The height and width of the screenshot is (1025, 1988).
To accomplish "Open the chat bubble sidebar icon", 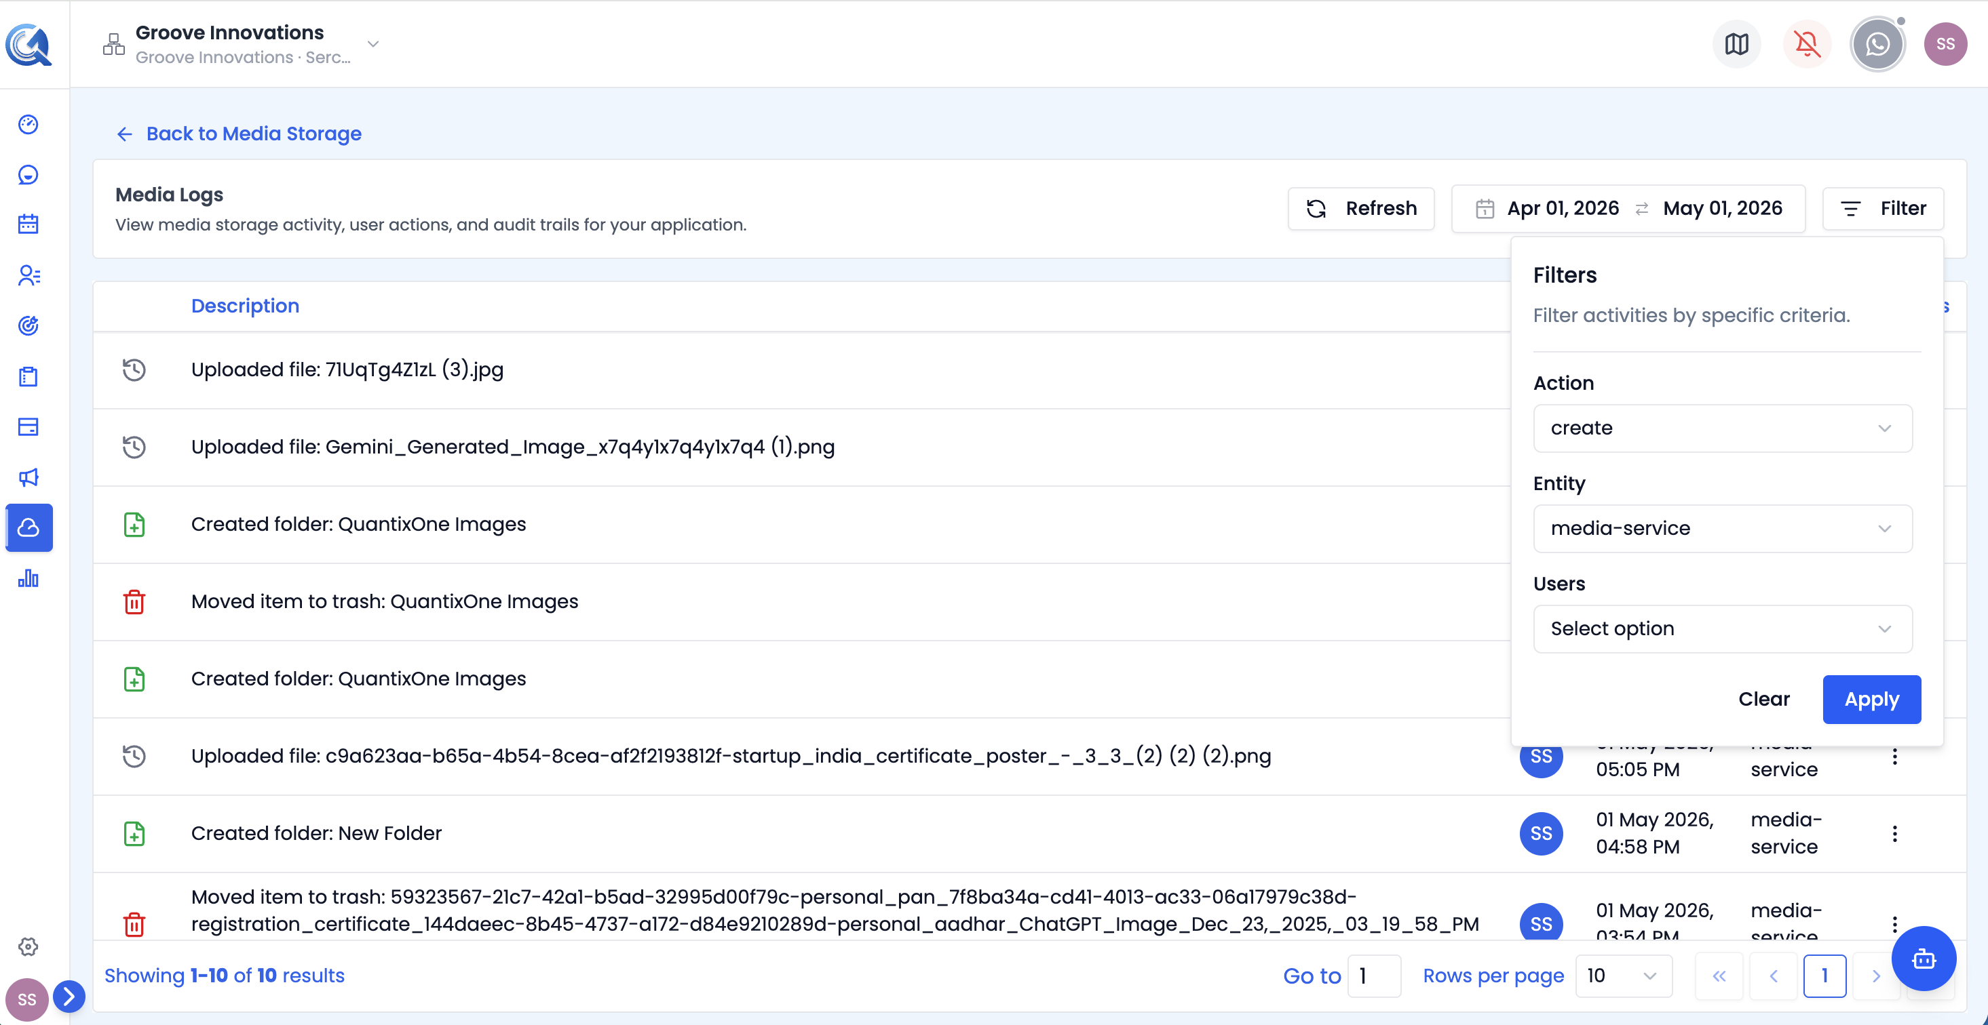I will tap(28, 175).
